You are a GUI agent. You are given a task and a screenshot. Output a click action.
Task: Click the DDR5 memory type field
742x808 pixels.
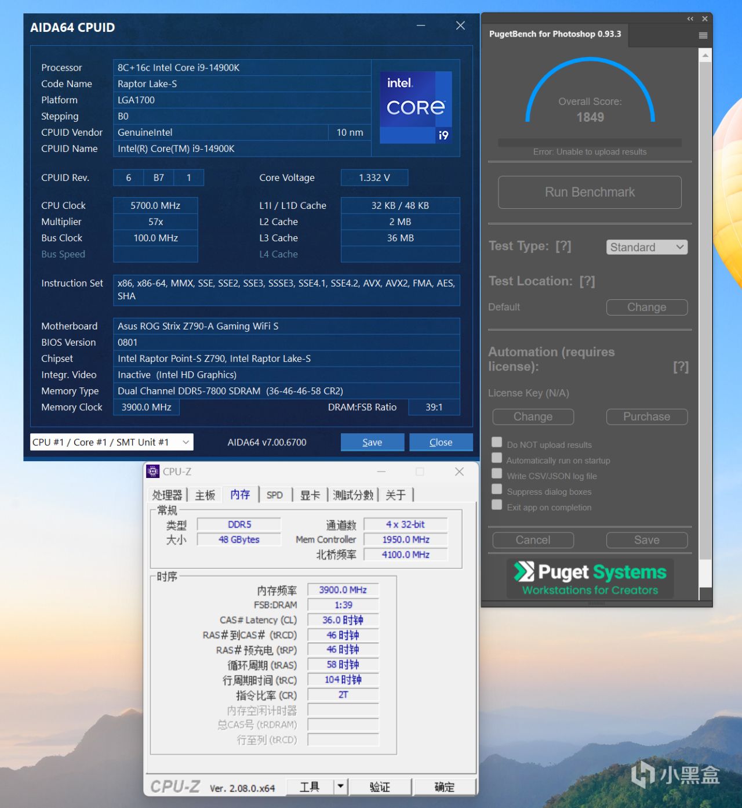[x=239, y=524]
